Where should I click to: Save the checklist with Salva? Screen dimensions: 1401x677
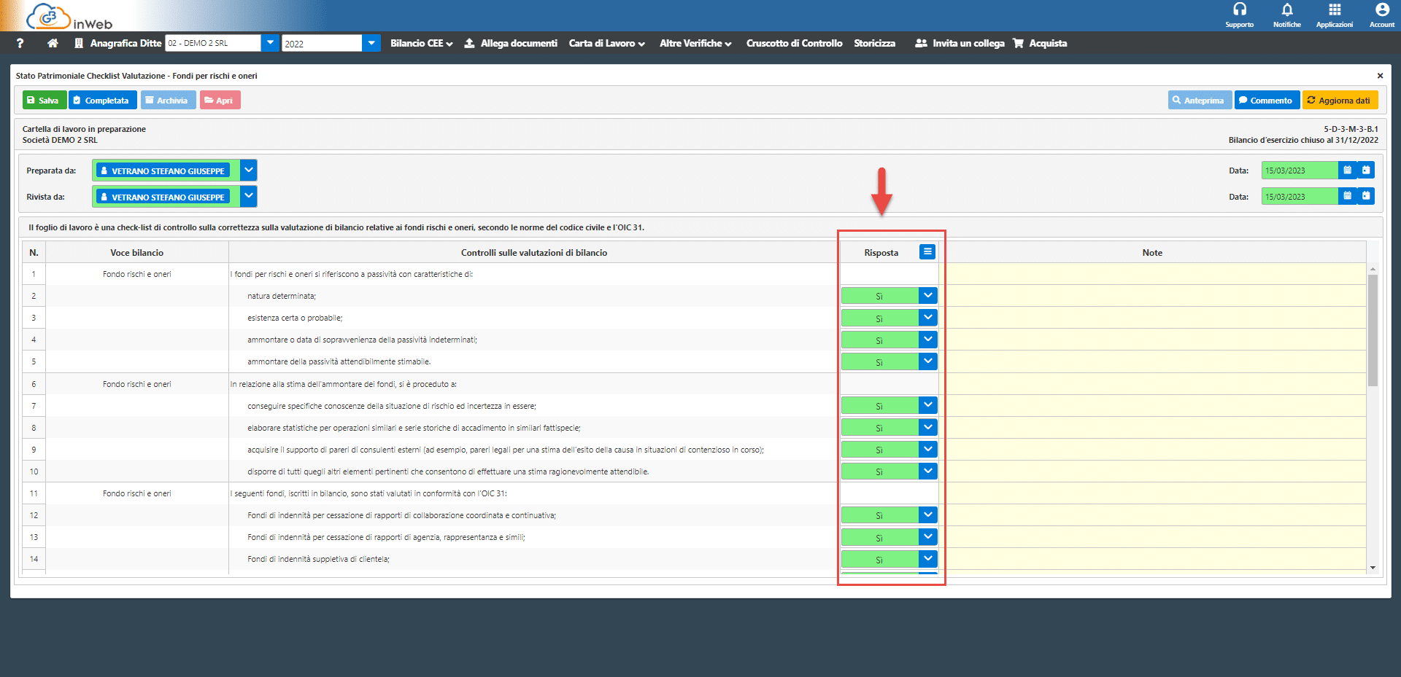45,100
